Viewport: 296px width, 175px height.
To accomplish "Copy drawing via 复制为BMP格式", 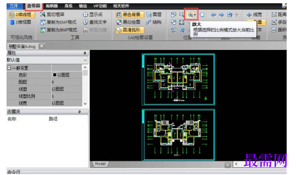I will (59, 30).
